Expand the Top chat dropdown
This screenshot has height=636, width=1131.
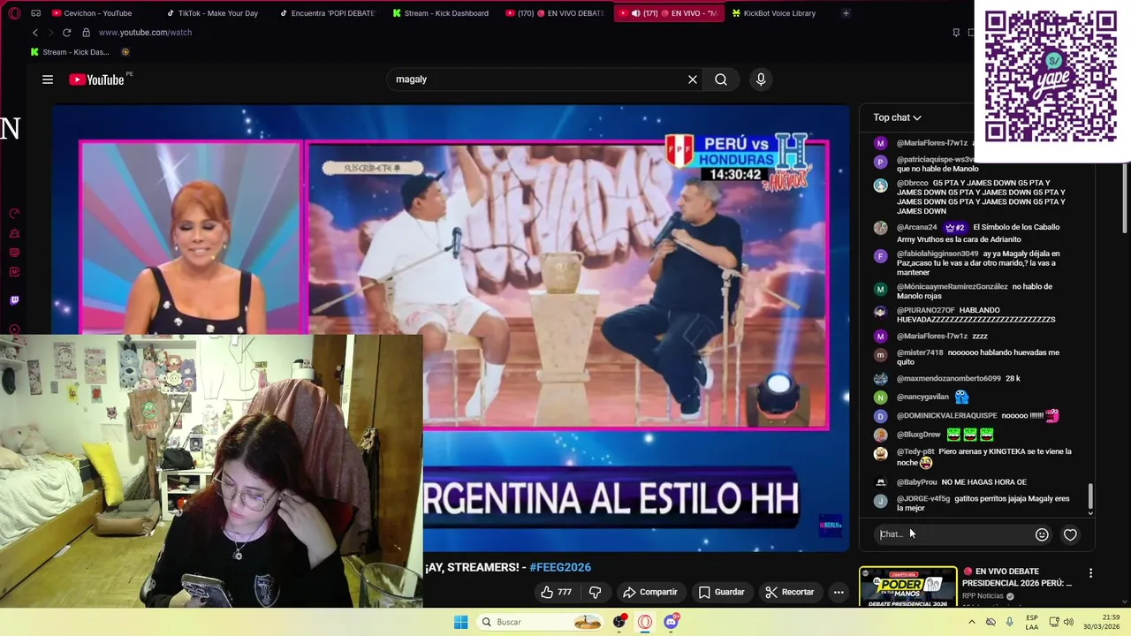pos(897,117)
